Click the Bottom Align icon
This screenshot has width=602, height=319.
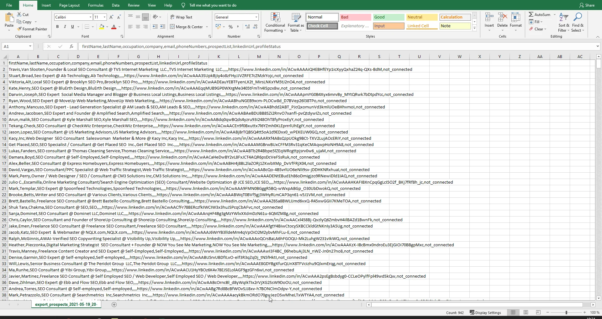pos(145,17)
